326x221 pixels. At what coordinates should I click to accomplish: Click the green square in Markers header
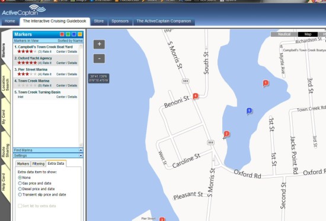(68, 34)
